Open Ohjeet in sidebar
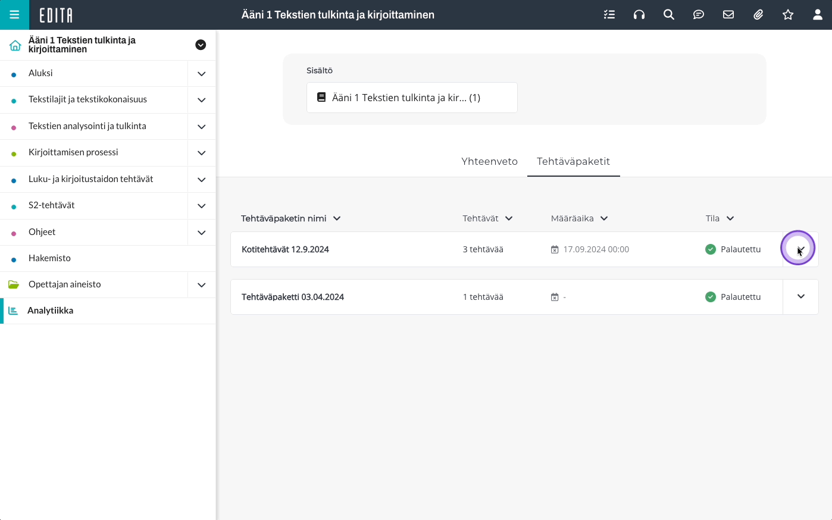The height and width of the screenshot is (520, 832). coord(42,232)
